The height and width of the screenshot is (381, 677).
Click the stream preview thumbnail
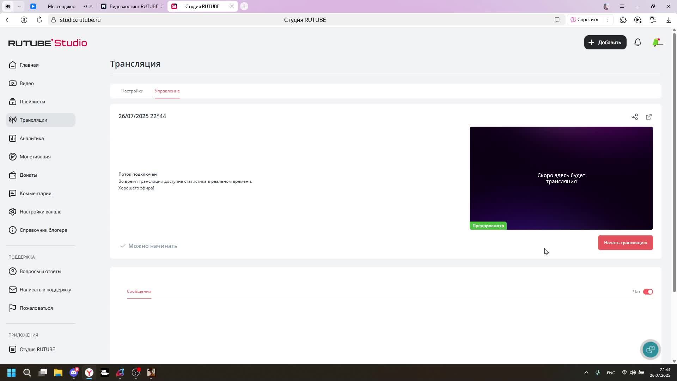561,178
